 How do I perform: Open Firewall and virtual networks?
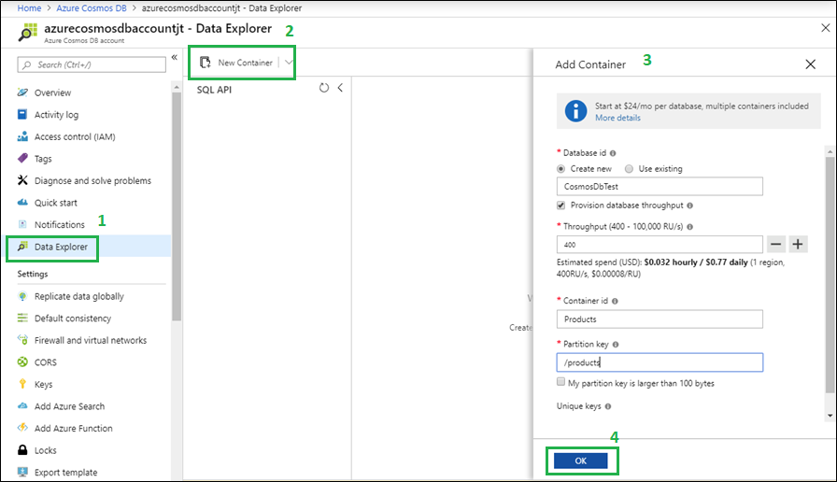[91, 340]
